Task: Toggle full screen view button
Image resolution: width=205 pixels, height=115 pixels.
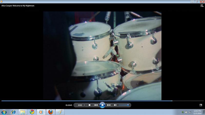Action: click(201, 105)
